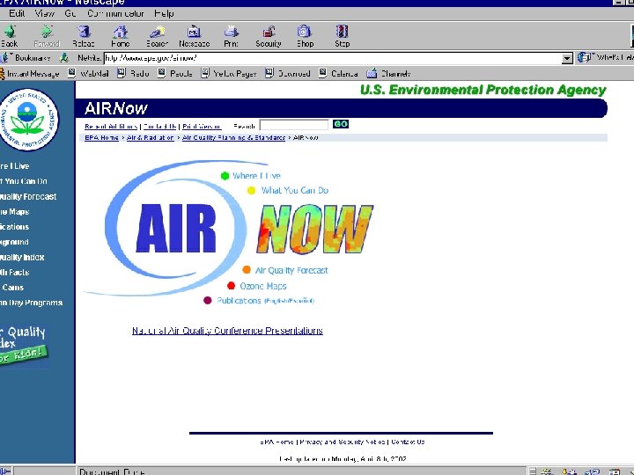Click the Forward navigation icon

(47, 32)
